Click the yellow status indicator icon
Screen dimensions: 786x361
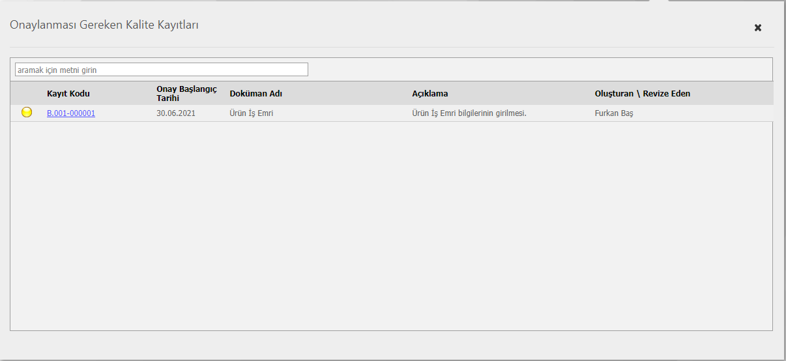[x=27, y=113]
